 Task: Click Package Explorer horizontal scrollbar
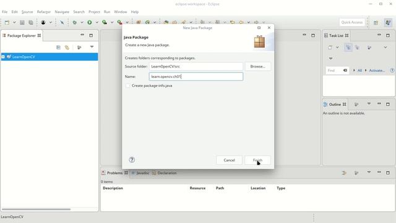pos(36,209)
